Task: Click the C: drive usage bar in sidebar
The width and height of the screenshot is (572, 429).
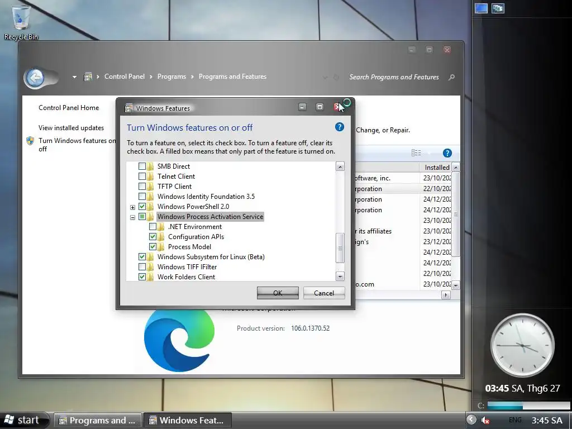Action: pos(528,406)
